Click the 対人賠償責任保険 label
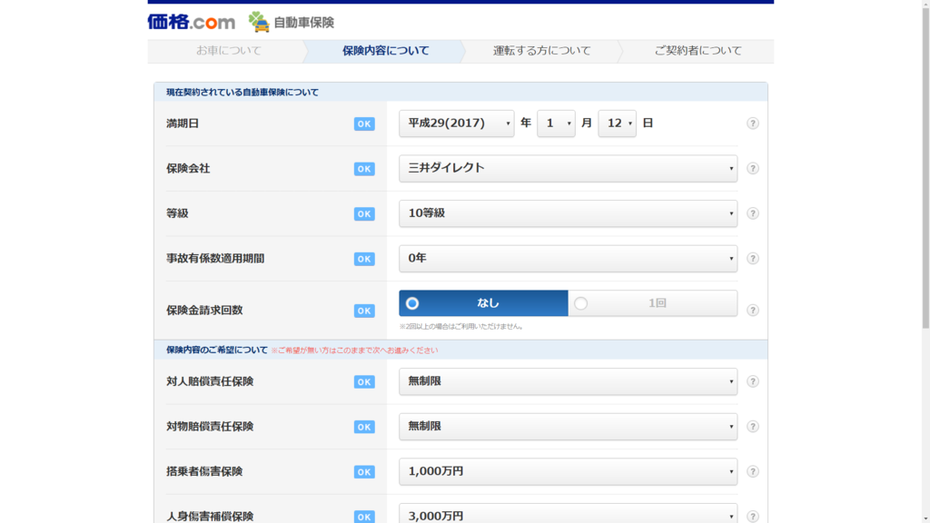Image resolution: width=930 pixels, height=523 pixels. tap(210, 381)
